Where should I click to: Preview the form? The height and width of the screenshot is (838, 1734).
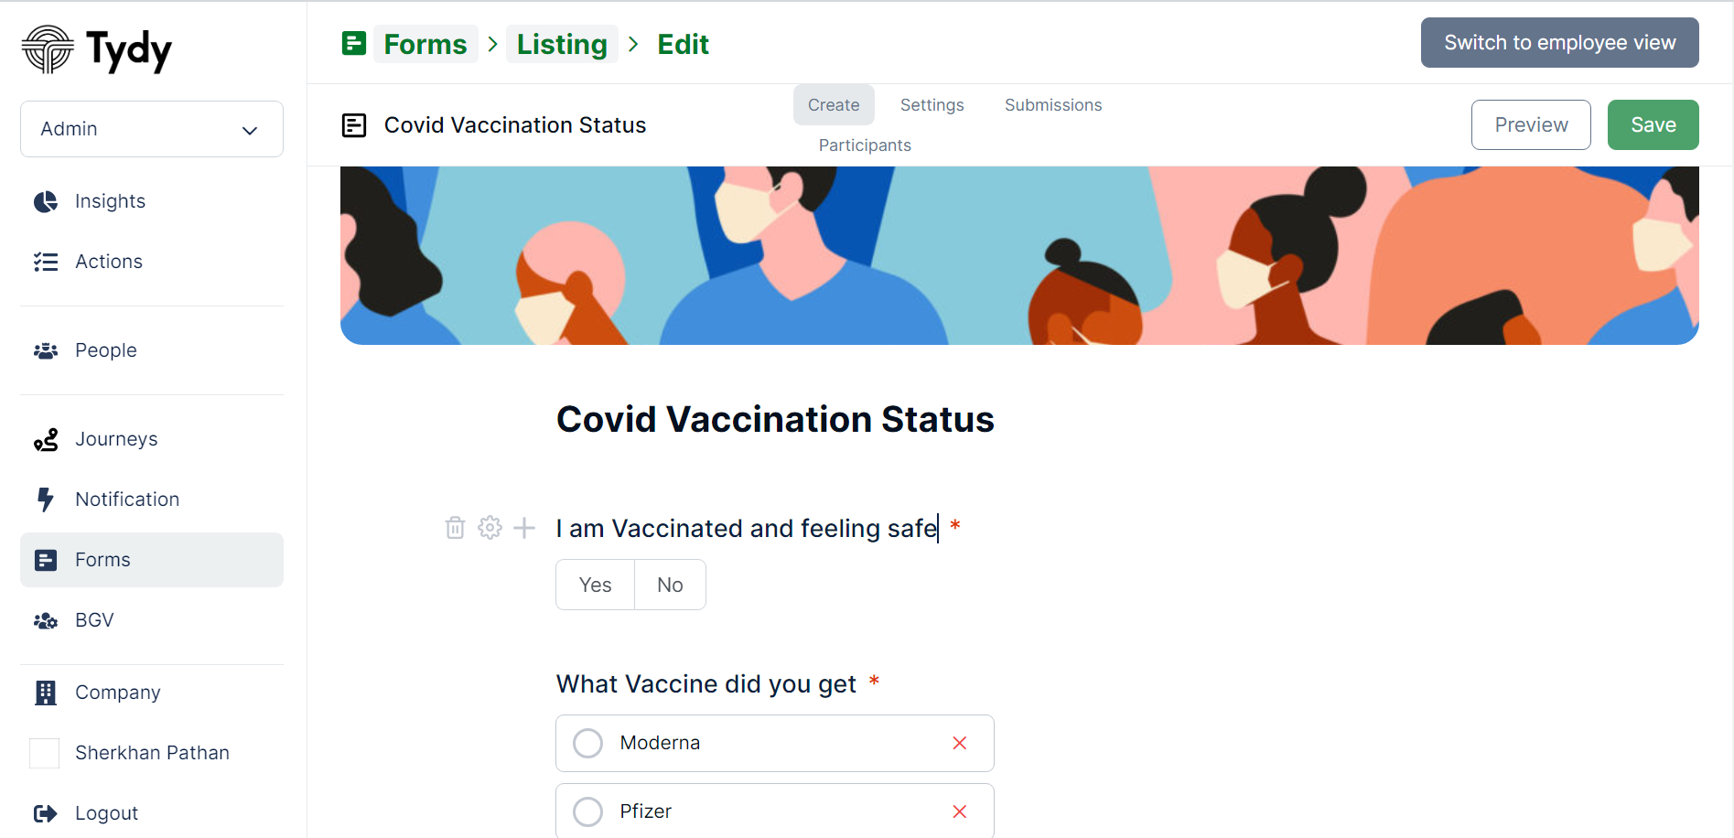tap(1531, 124)
